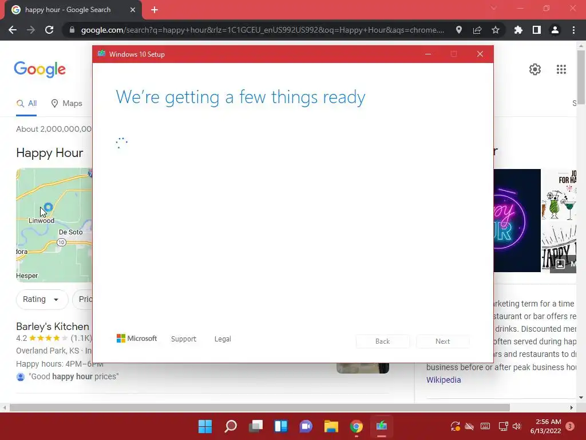
Task: Open File Explorer from taskbar
Action: [x=331, y=426]
